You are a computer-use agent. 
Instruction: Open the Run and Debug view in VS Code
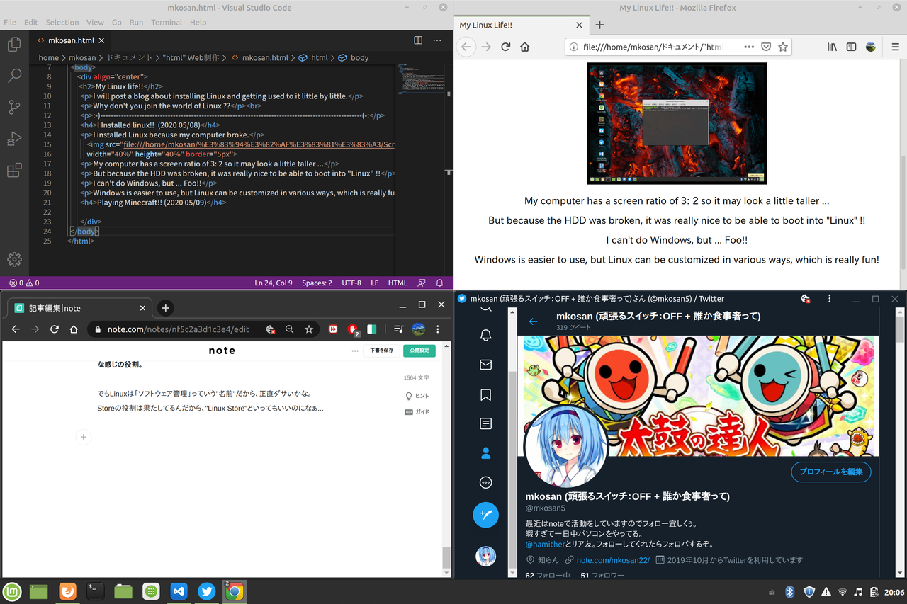14,139
